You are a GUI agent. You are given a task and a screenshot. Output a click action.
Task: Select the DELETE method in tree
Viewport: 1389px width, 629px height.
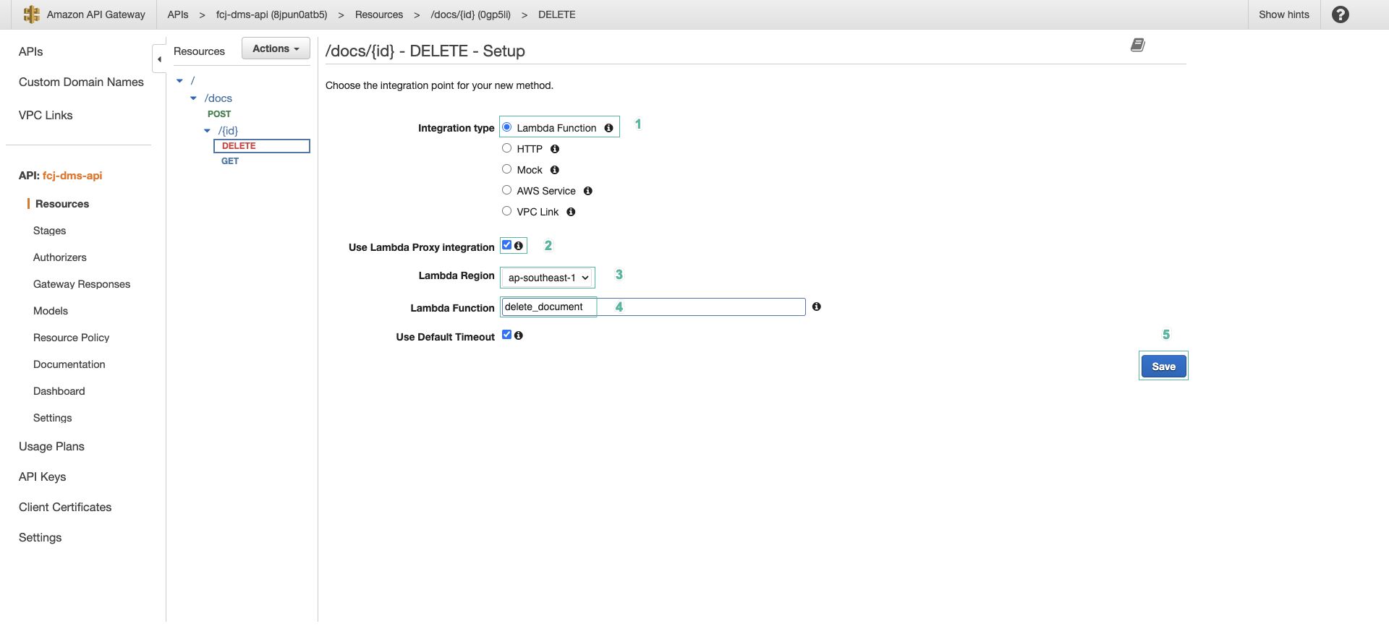pyautogui.click(x=262, y=146)
